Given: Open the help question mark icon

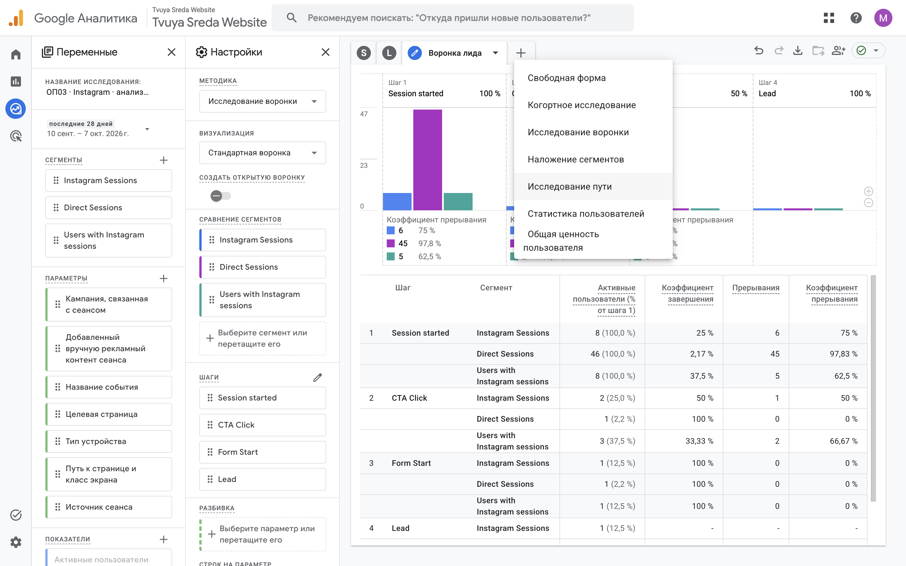Looking at the screenshot, I should click(x=856, y=18).
